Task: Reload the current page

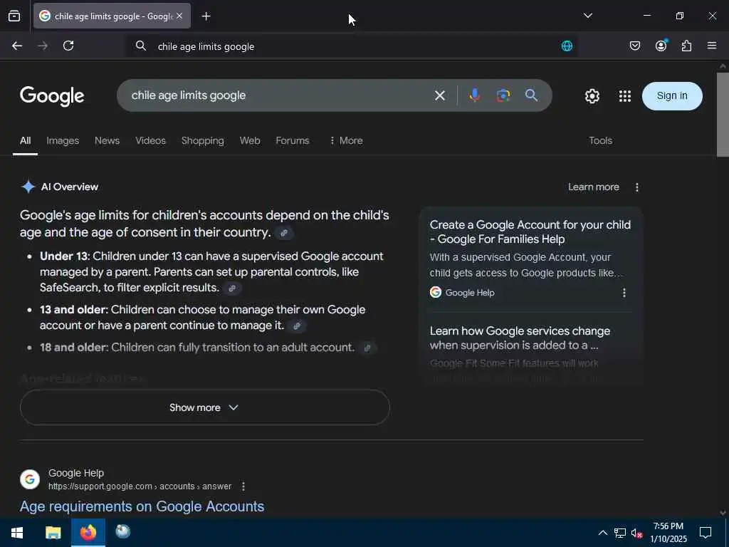Action: tap(68, 46)
